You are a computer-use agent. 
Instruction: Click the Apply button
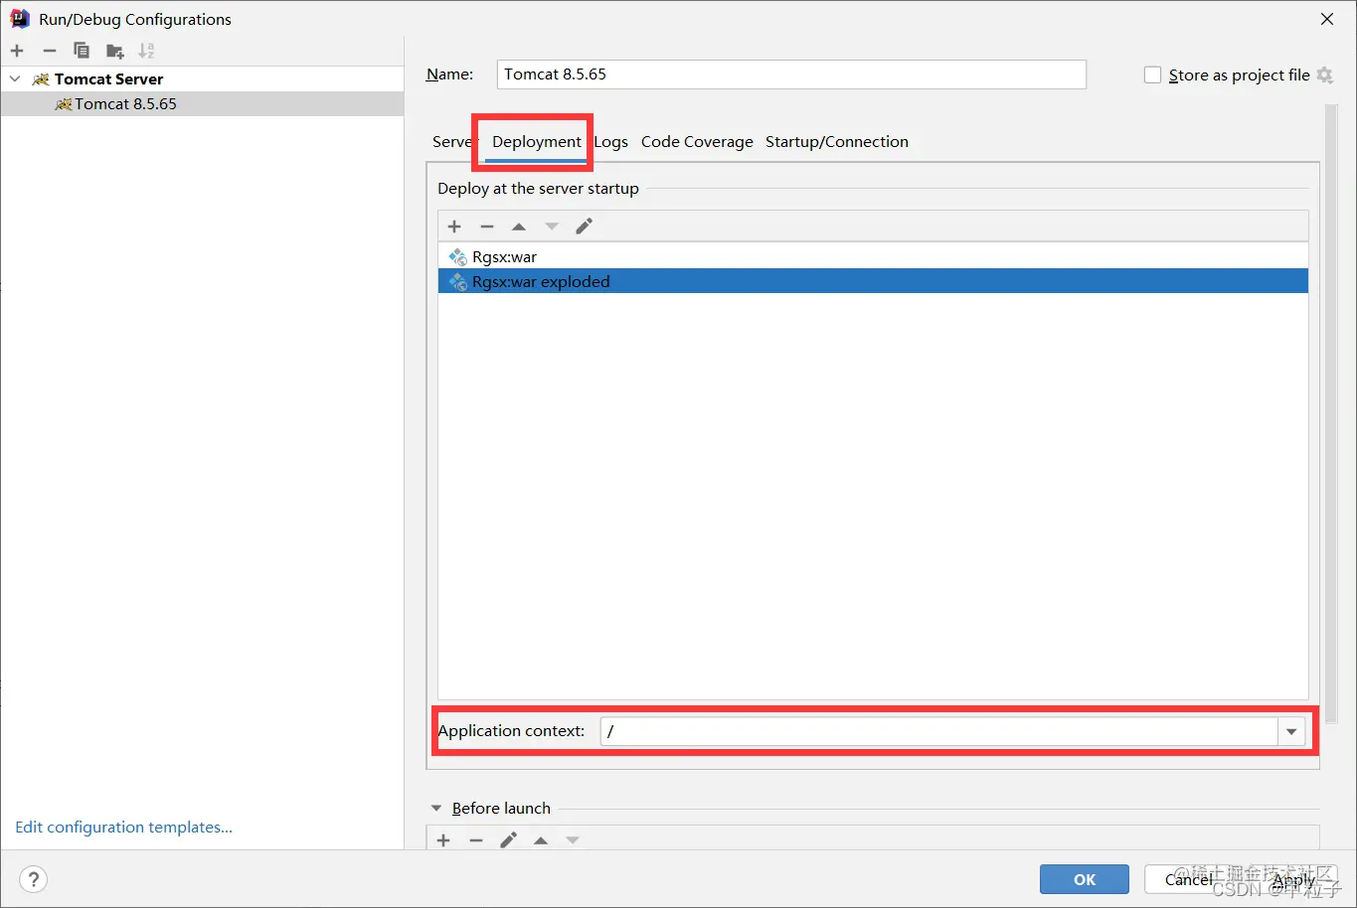[x=1293, y=879]
